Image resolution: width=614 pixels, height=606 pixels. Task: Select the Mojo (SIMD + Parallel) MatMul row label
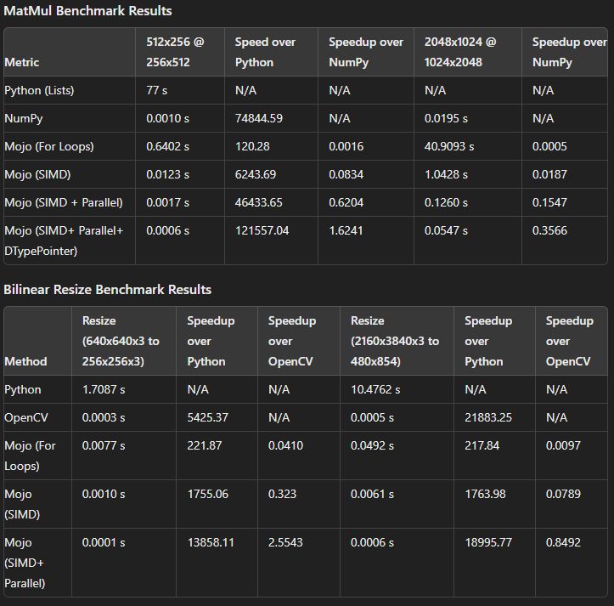64,202
